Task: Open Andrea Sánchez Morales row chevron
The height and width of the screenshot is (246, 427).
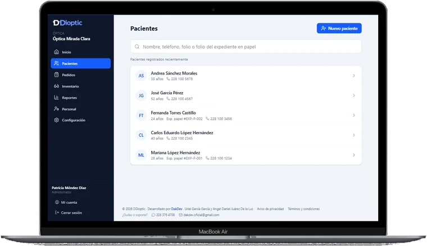Action: click(354, 76)
